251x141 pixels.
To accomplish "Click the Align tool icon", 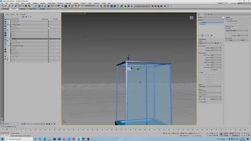I will pos(101,6).
